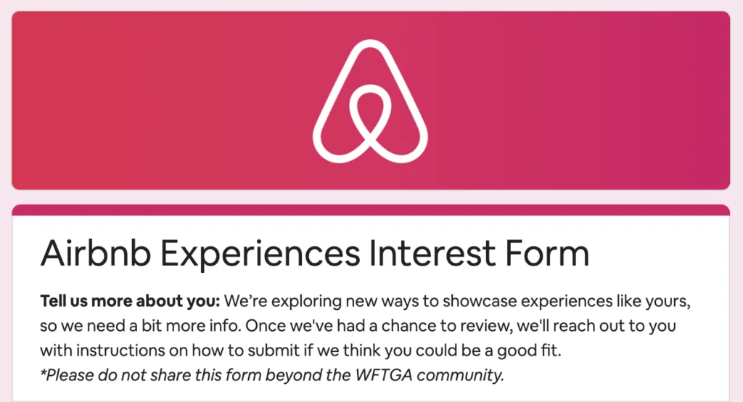Click the word Airbnb in the title
Image resolution: width=743 pixels, height=402 pixels.
tap(96, 253)
